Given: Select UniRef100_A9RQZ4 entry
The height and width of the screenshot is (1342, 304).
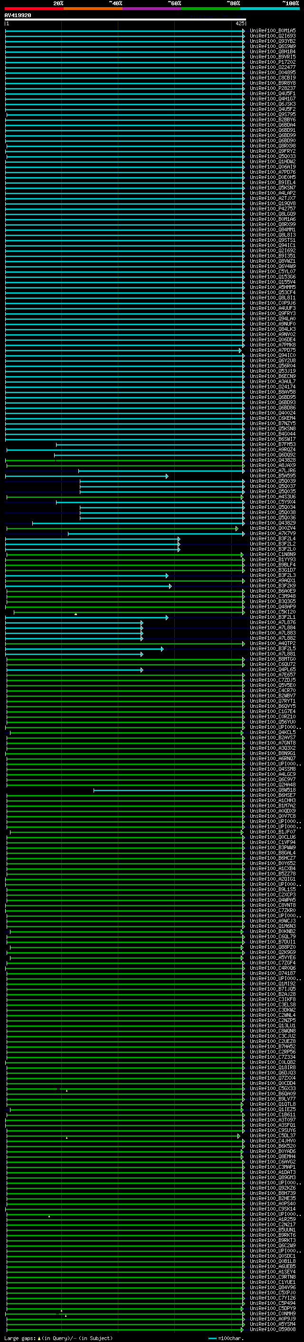Looking at the screenshot, I should click(x=273, y=449).
